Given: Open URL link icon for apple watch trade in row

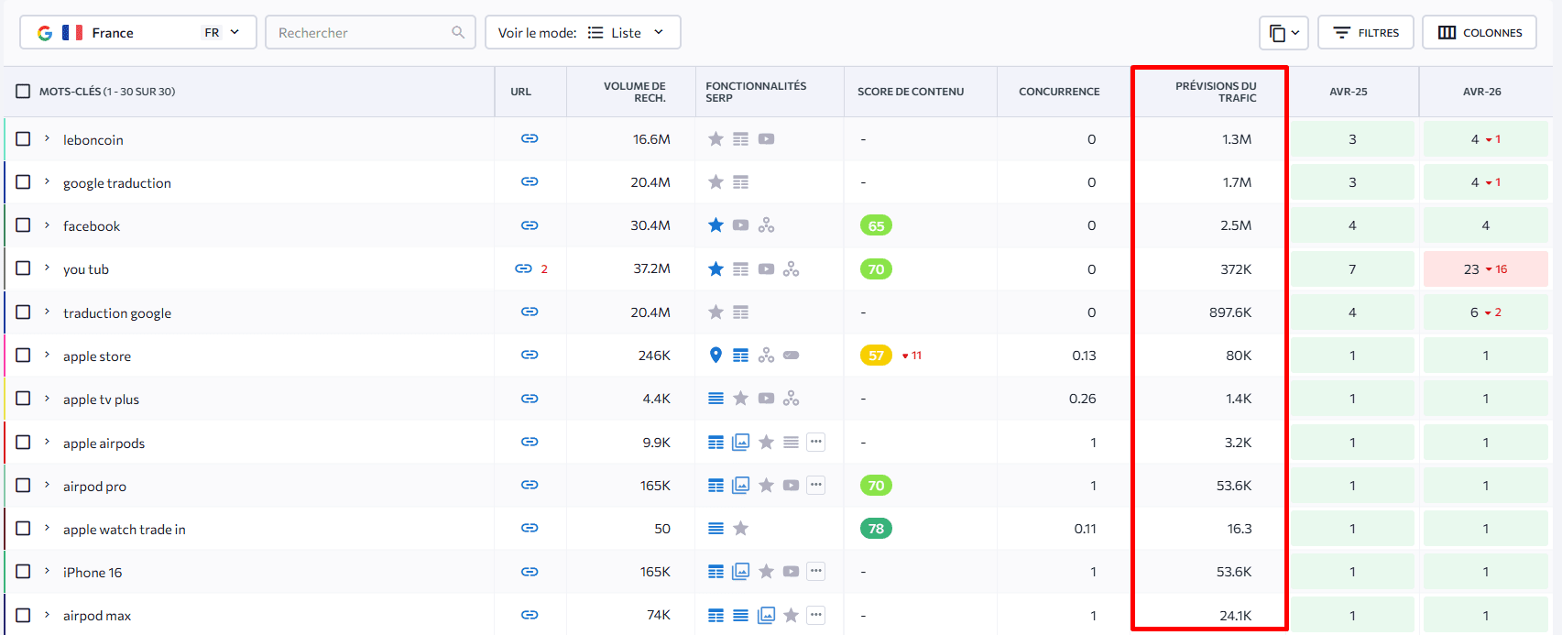Looking at the screenshot, I should [530, 528].
